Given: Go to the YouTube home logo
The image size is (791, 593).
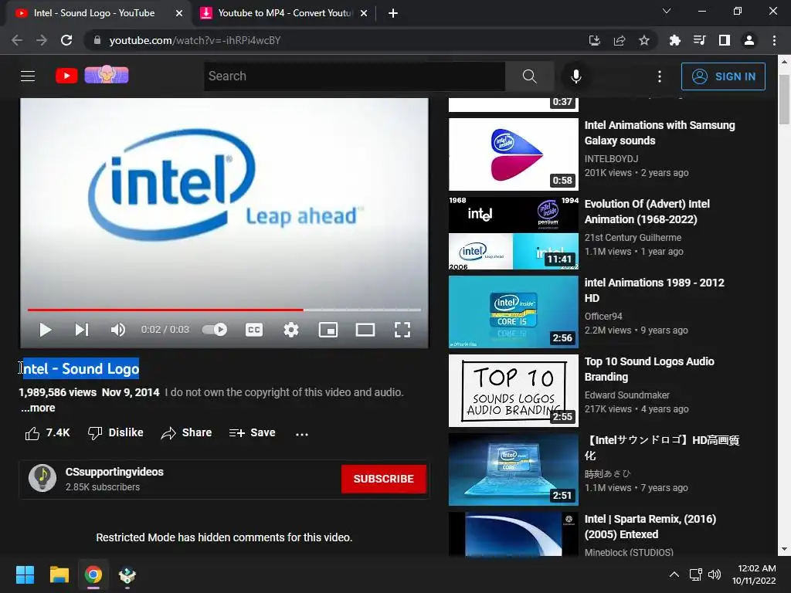Looking at the screenshot, I should [66, 76].
